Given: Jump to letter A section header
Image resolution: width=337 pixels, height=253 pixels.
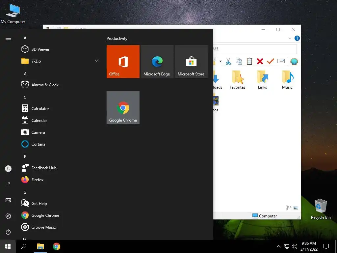Looking at the screenshot, I should point(25,73).
